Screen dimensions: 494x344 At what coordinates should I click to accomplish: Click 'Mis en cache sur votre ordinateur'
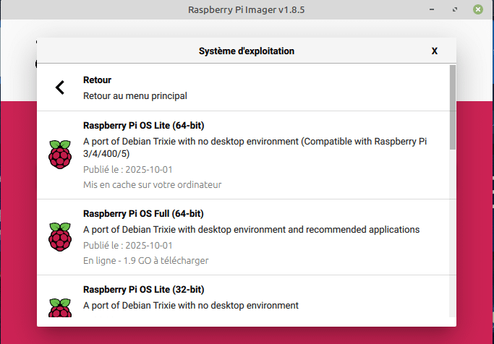152,184
